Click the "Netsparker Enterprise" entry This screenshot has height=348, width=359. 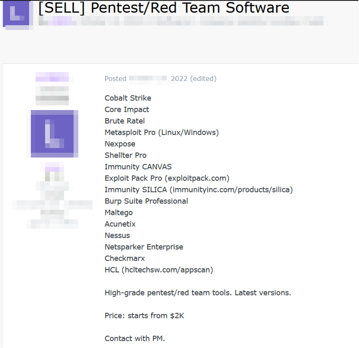coord(144,247)
